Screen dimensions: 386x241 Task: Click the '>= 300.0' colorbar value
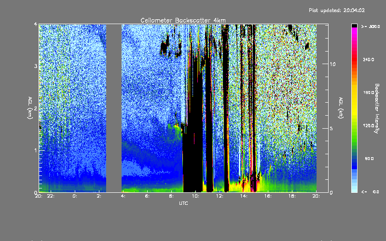tap(371, 27)
